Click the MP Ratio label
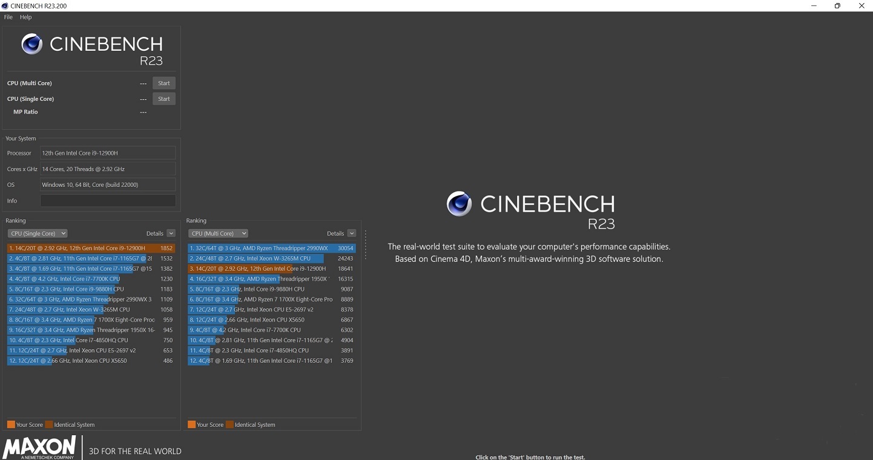Viewport: 873px width, 460px height. click(25, 112)
